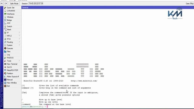
Task: Open PPP icon in sidebar
Action: pyautogui.click(x=5, y=23)
